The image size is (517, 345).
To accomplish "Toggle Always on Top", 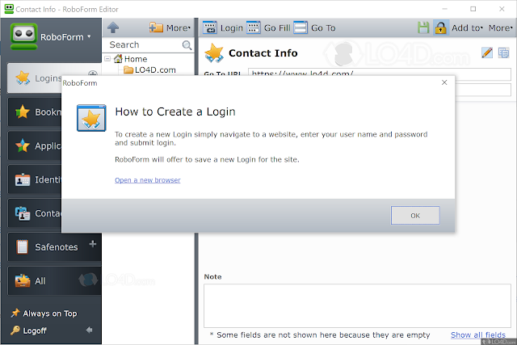I will tap(44, 313).
